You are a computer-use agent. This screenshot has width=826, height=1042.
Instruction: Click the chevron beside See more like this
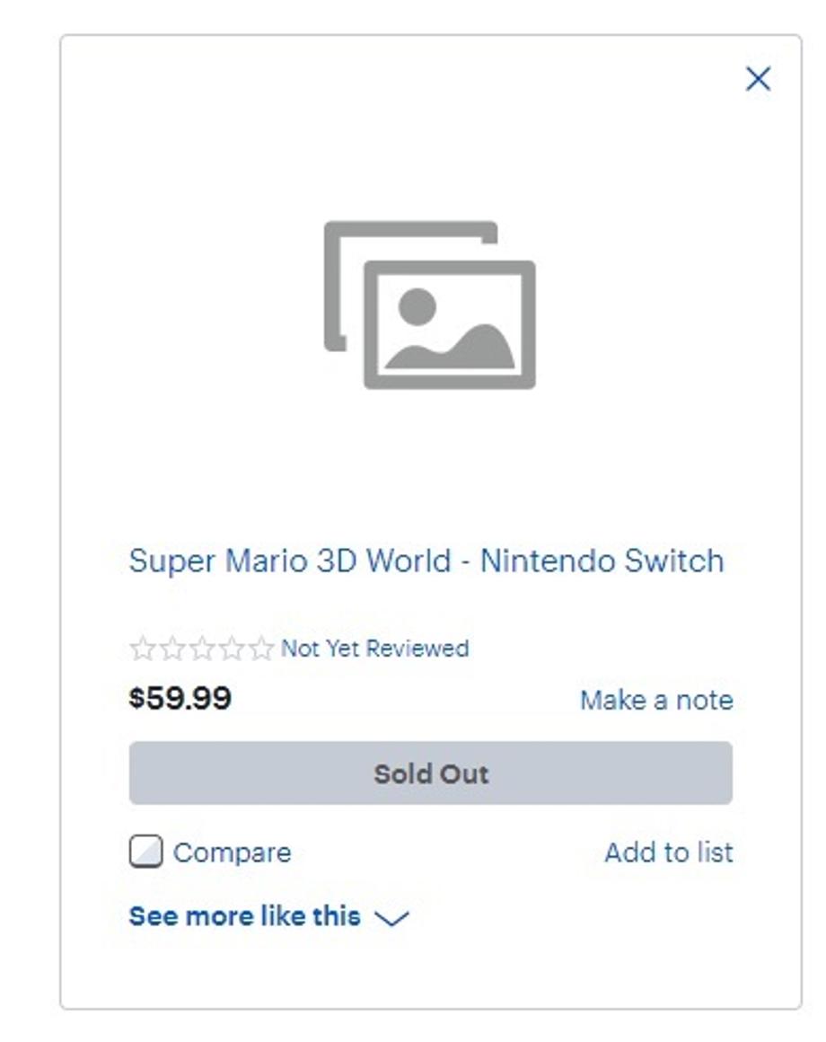(x=391, y=918)
